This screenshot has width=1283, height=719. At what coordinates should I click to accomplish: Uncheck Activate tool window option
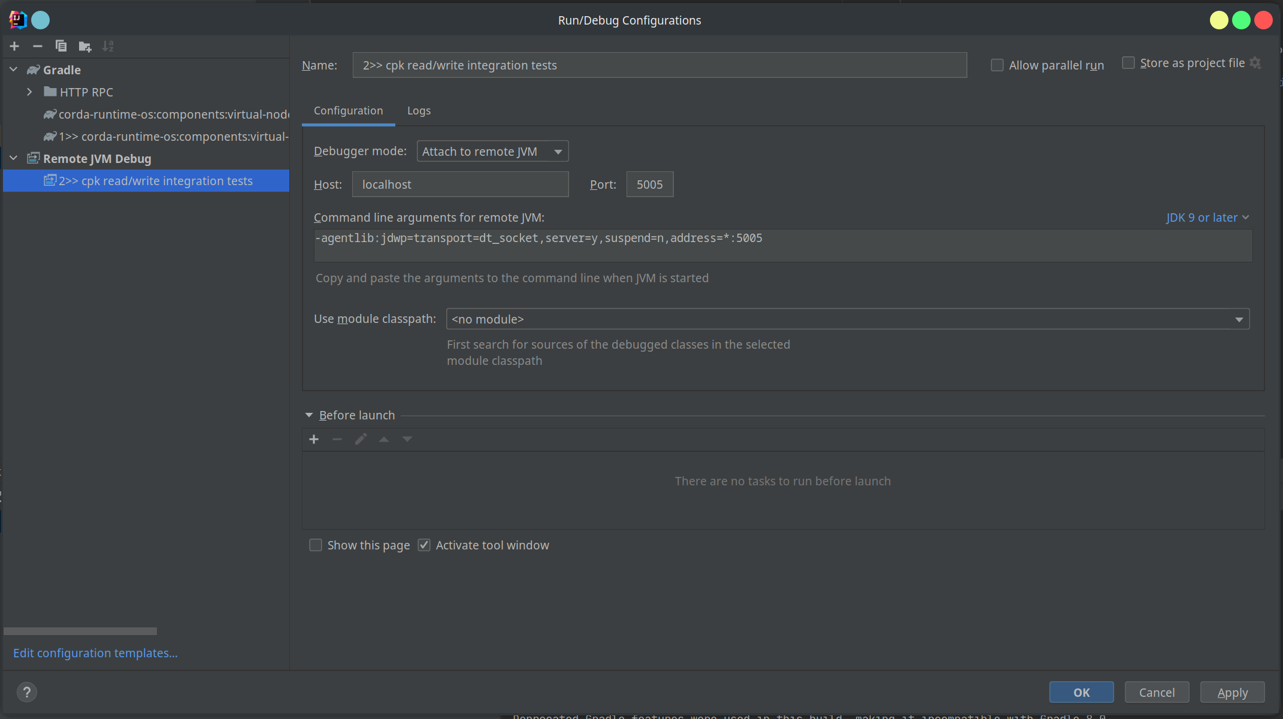click(x=424, y=545)
